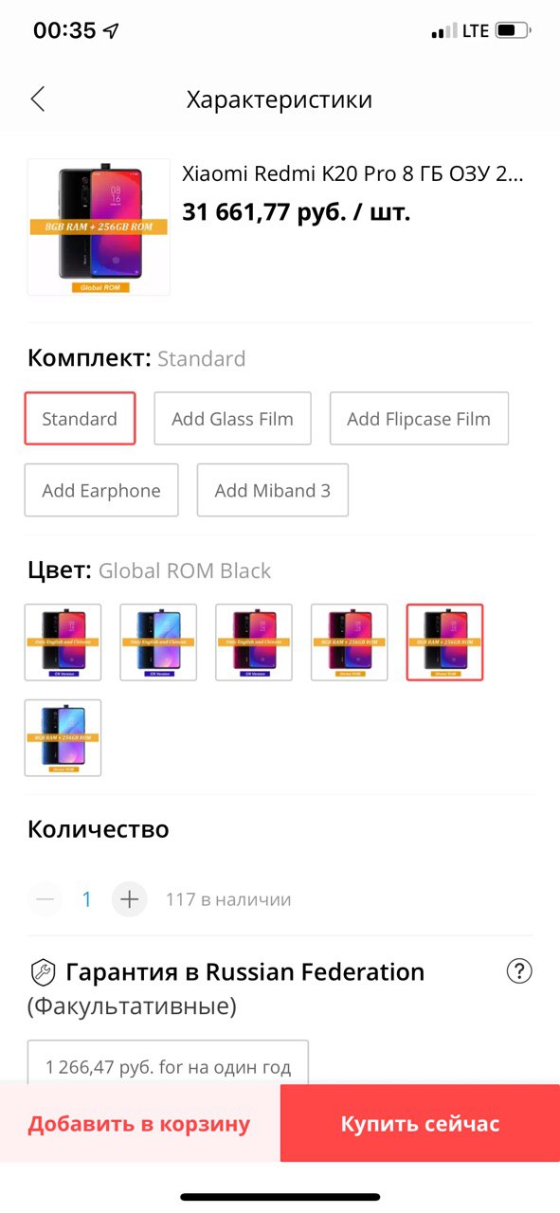The image size is (560, 1213).
Task: Select the blue CN Version color swatch
Action: pyautogui.click(x=158, y=643)
